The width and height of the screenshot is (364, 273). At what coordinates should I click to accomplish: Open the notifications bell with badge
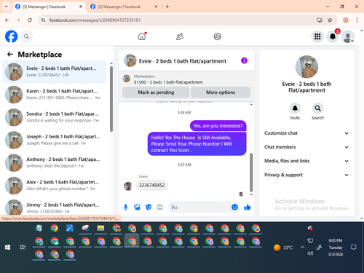(333, 36)
